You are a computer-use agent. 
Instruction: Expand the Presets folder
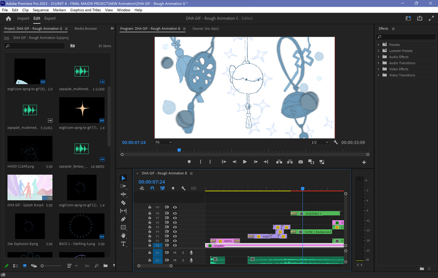pyautogui.click(x=379, y=45)
